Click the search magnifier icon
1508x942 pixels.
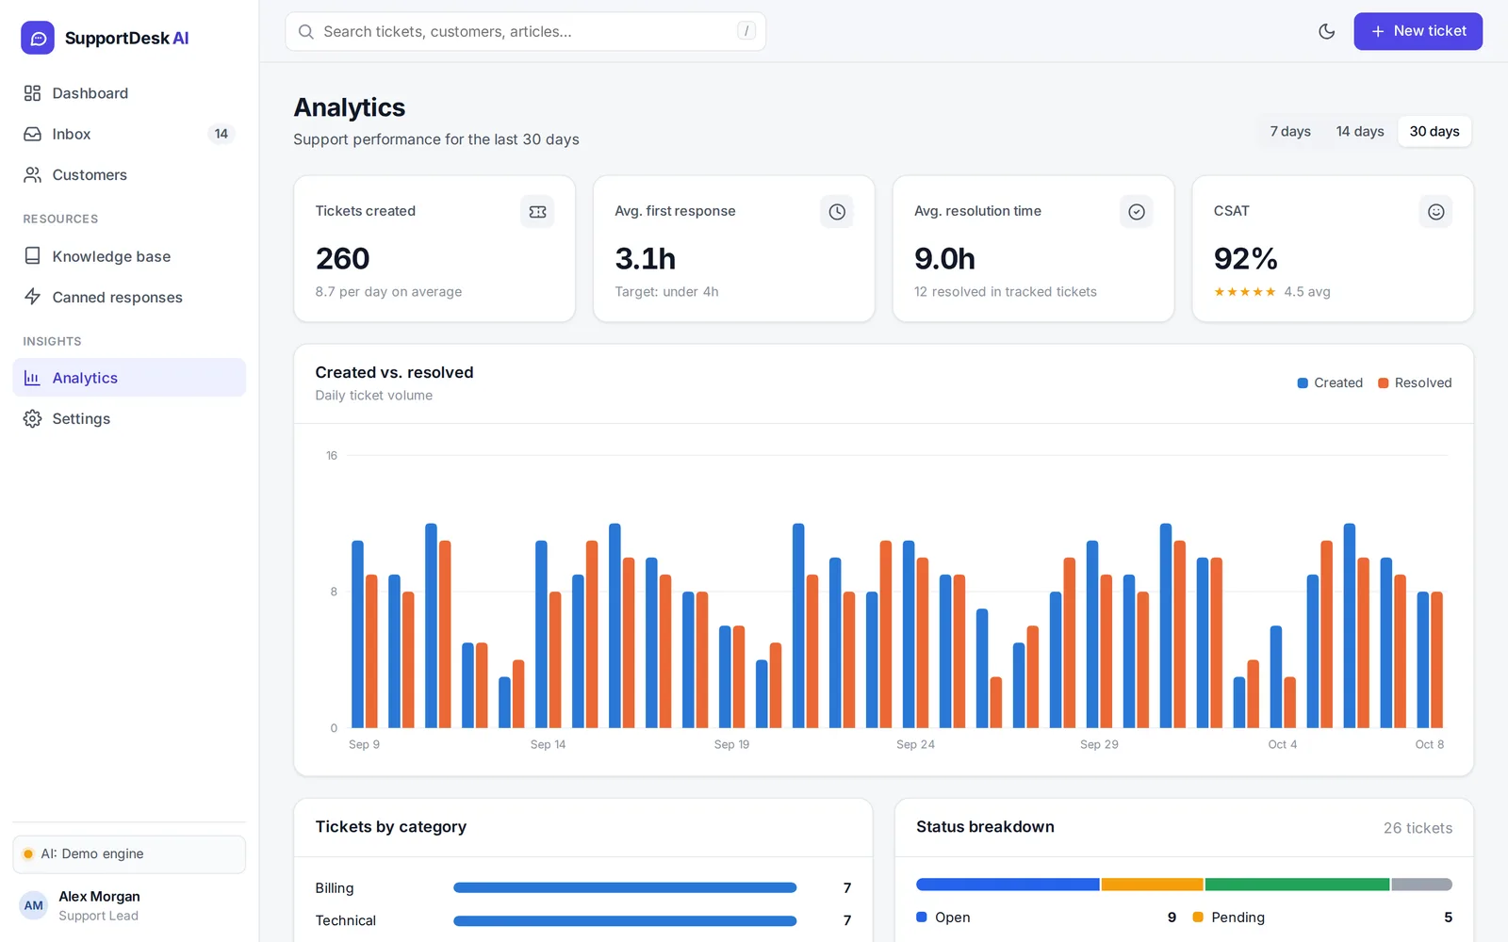305,31
